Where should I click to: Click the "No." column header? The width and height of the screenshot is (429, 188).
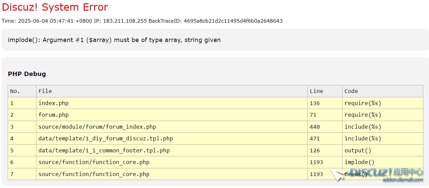coord(15,91)
